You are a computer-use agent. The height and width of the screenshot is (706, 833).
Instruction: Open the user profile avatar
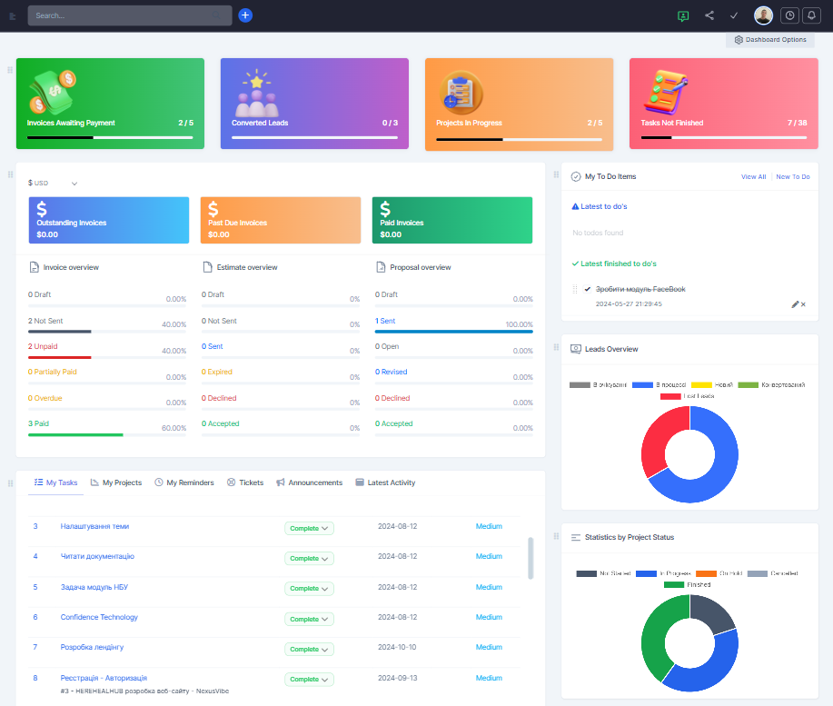pyautogui.click(x=763, y=15)
